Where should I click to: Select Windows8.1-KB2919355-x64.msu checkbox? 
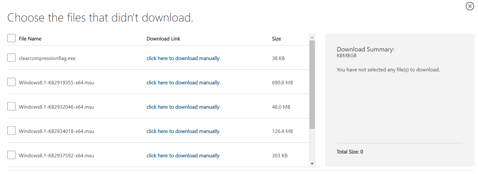coord(11,82)
